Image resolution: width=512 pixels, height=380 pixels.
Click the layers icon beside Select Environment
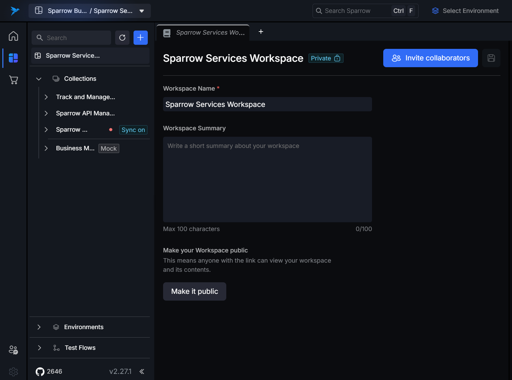[x=435, y=11]
